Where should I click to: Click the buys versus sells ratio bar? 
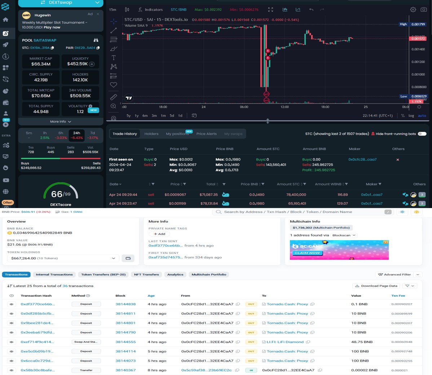[x=61, y=158]
